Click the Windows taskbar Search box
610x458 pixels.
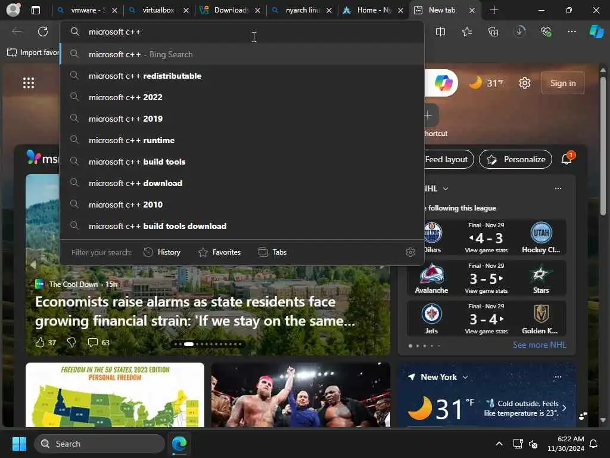99,444
